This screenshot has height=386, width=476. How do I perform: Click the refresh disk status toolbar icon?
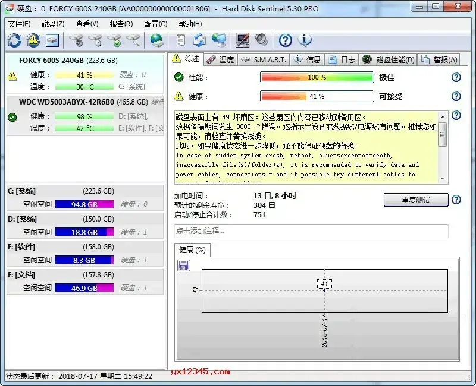14,40
